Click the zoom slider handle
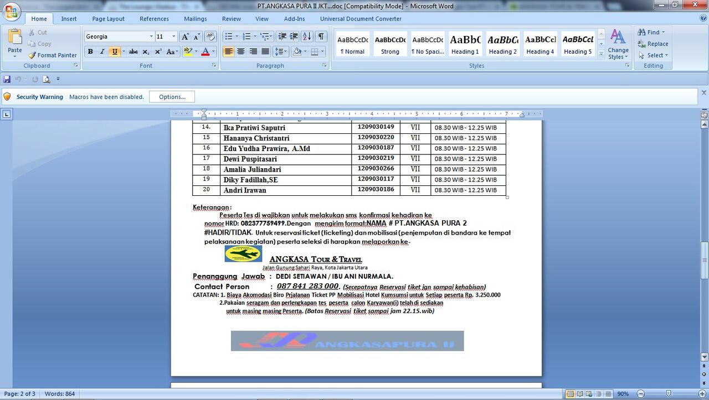The width and height of the screenshot is (709, 400). [x=669, y=394]
